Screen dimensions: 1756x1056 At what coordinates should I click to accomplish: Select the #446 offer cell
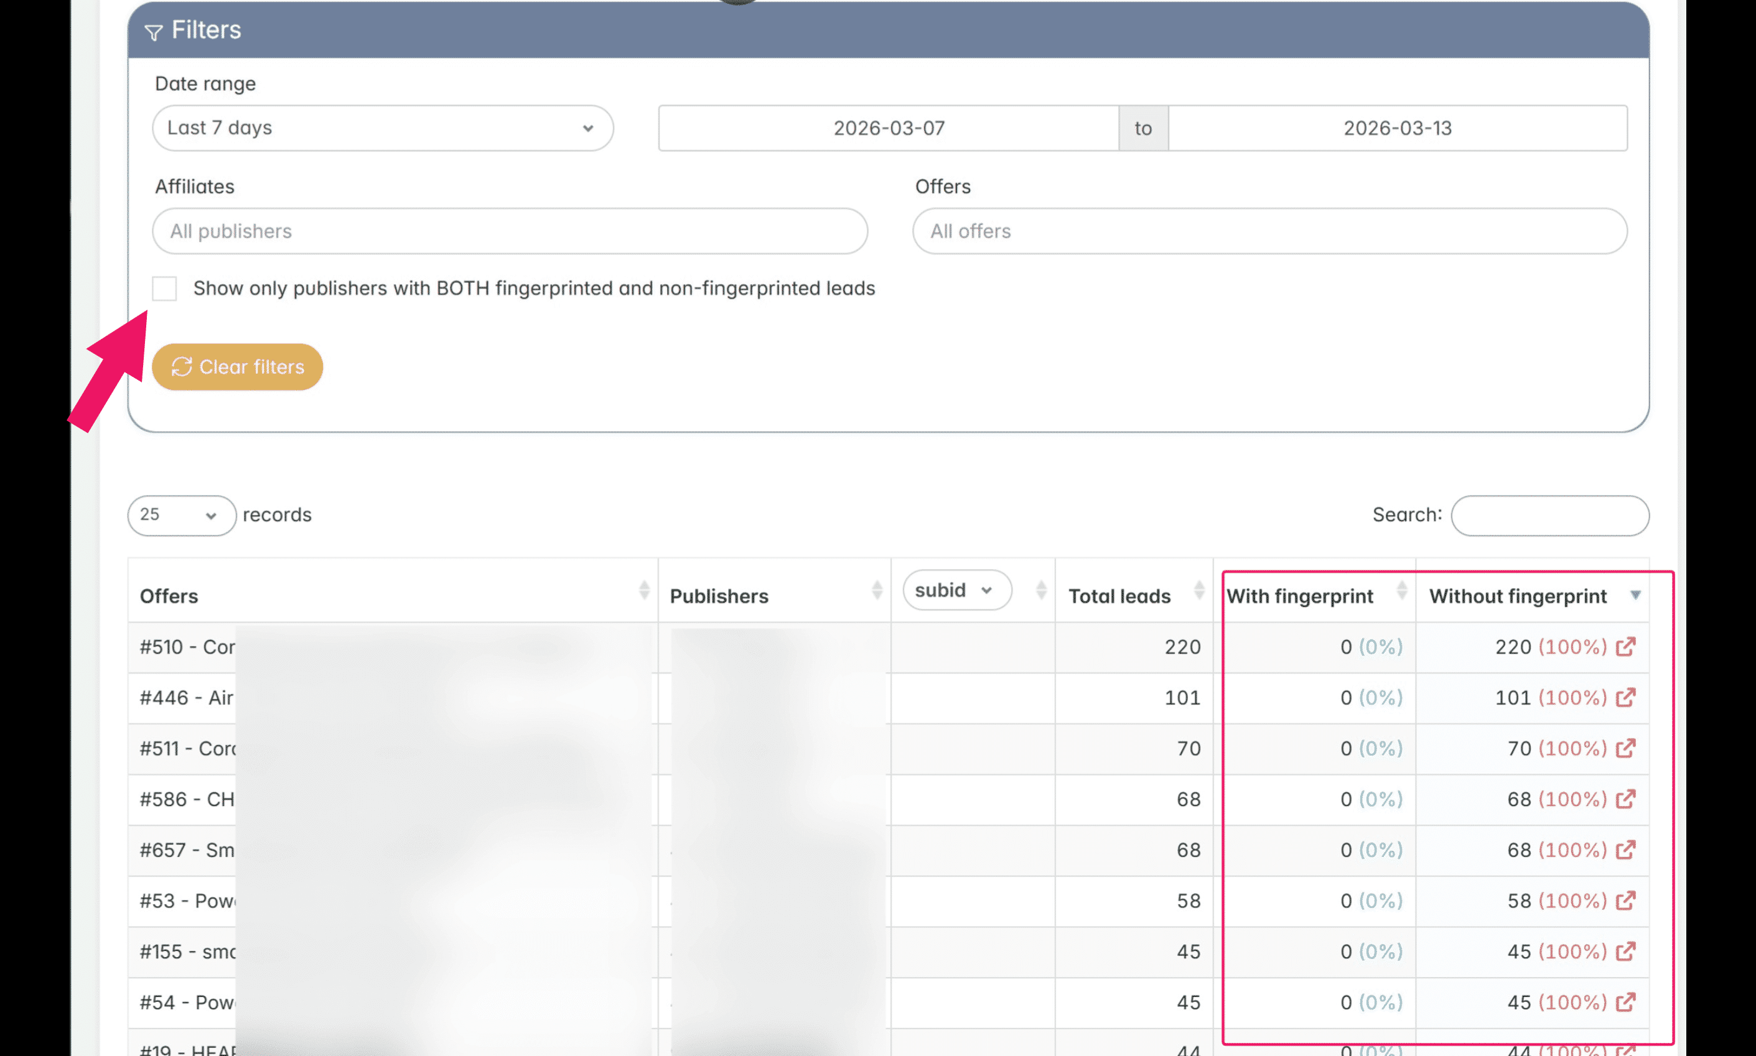(x=393, y=698)
